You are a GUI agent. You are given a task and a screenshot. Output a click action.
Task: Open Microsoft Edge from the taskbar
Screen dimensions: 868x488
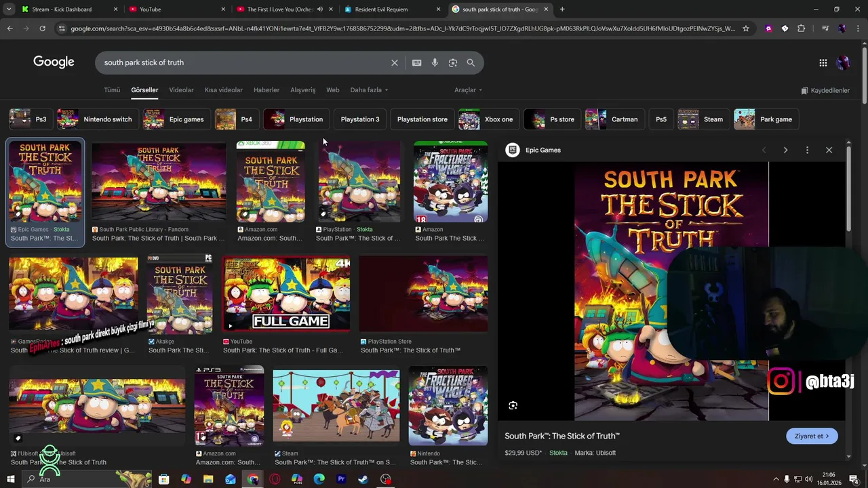tap(319, 479)
